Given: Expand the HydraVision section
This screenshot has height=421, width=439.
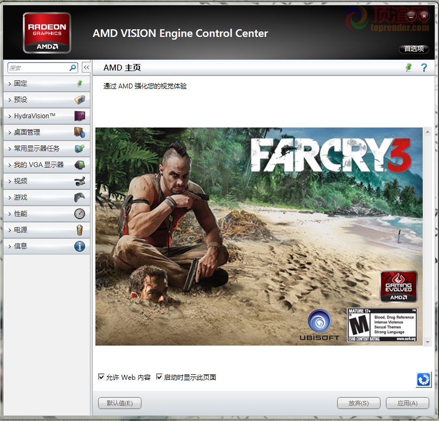Looking at the screenshot, I should point(47,116).
